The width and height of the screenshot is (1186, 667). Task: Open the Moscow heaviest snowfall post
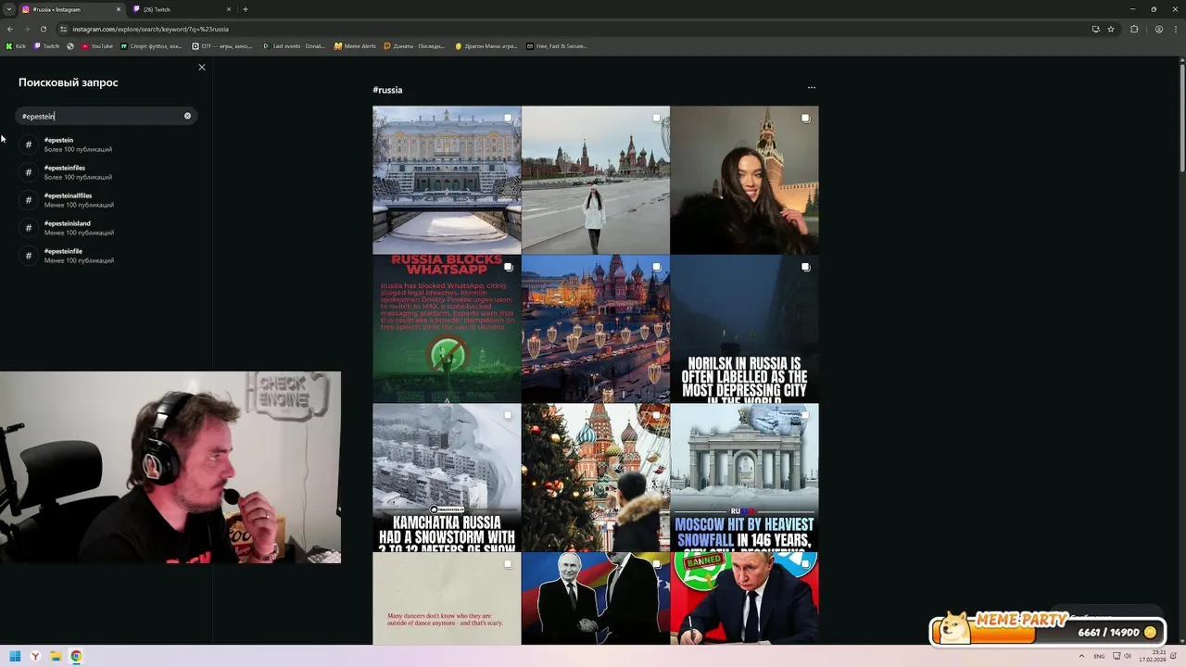pyautogui.click(x=744, y=477)
